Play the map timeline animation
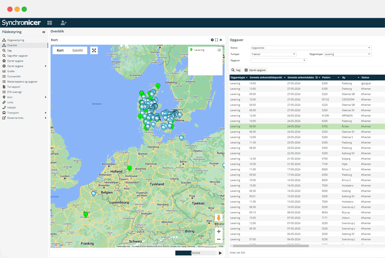 pyautogui.click(x=220, y=253)
